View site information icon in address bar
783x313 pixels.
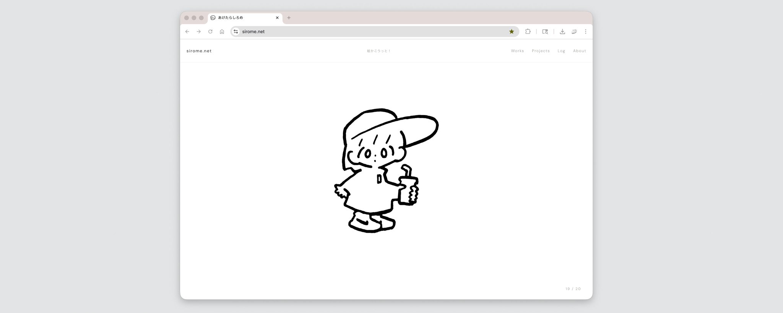[x=236, y=32]
